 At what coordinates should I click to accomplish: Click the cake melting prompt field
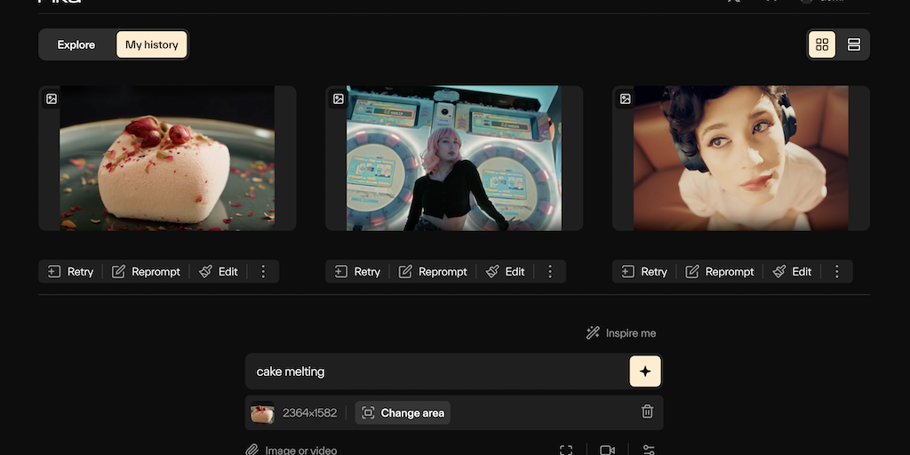coord(435,371)
